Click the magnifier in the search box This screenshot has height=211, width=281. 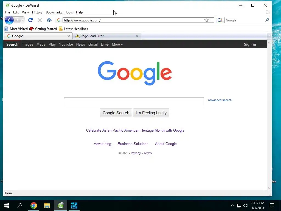pos(267,20)
